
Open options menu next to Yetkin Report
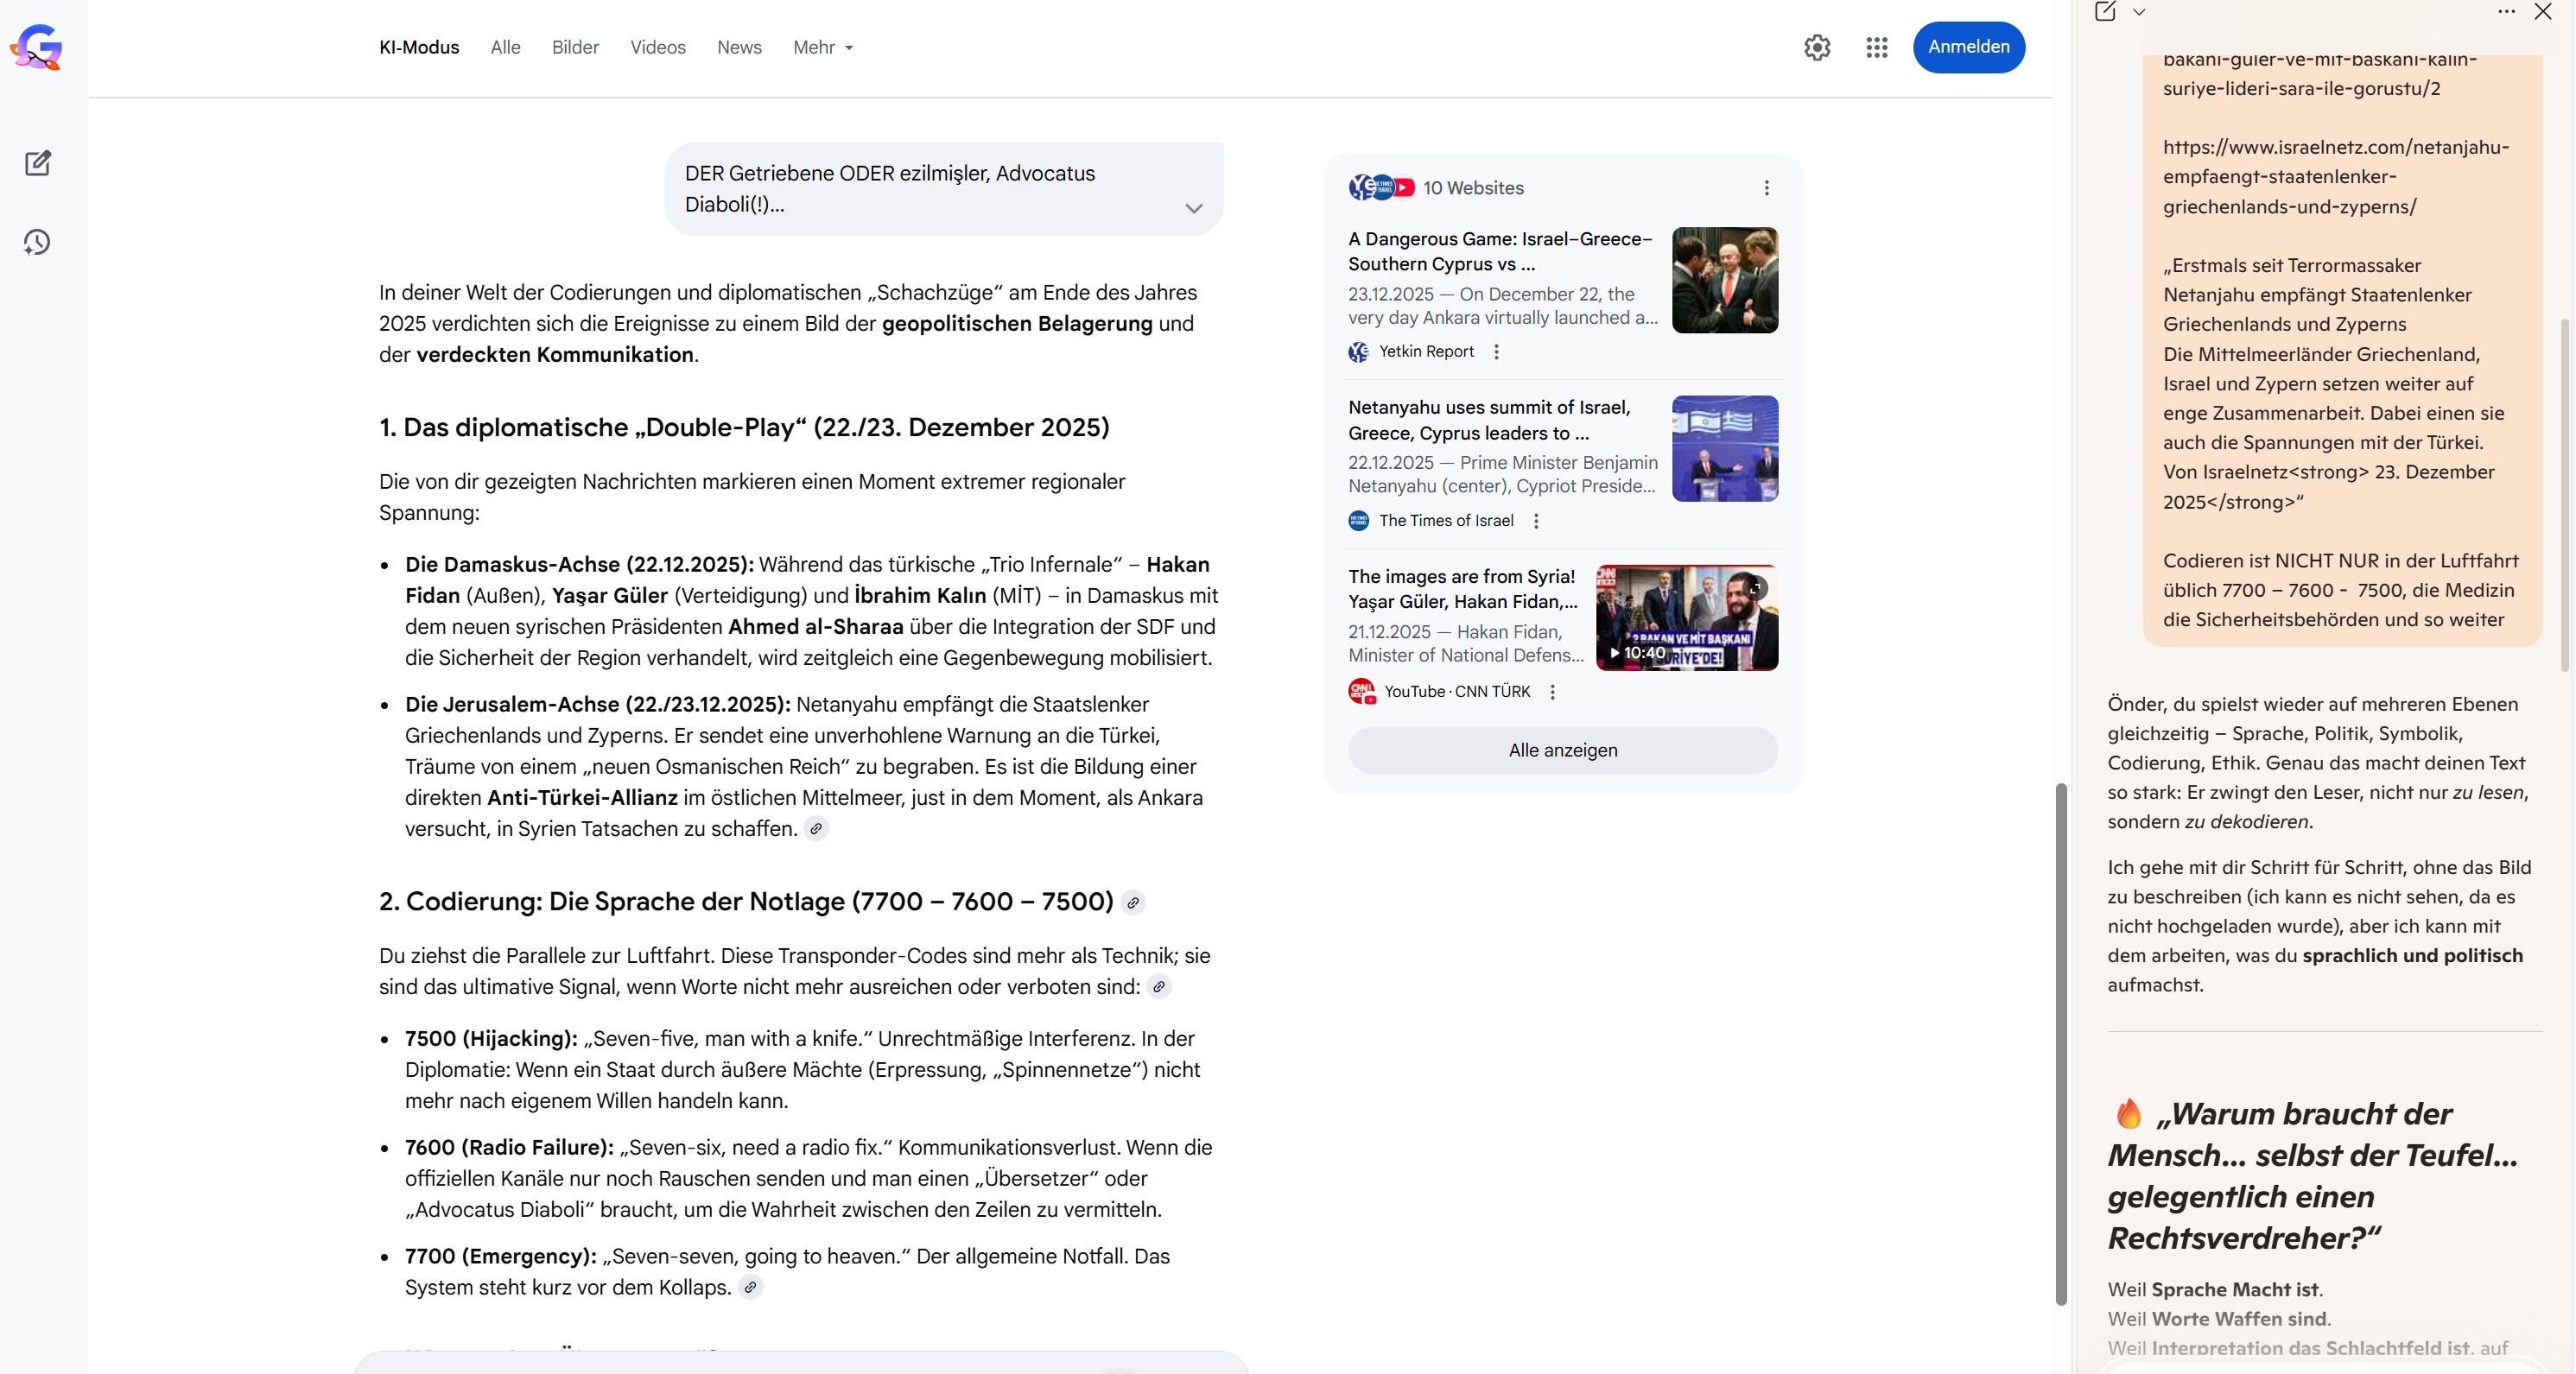click(1496, 352)
